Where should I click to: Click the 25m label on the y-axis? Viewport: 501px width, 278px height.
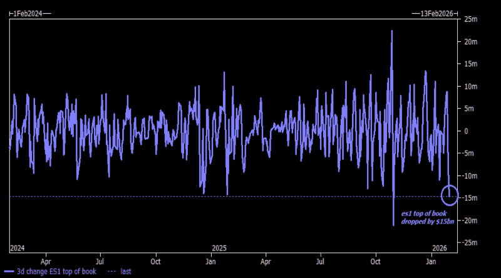pyautogui.click(x=471, y=19)
